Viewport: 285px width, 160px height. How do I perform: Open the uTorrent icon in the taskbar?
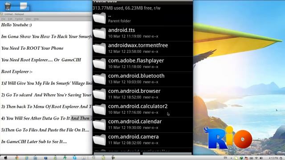pyautogui.click(x=65, y=158)
